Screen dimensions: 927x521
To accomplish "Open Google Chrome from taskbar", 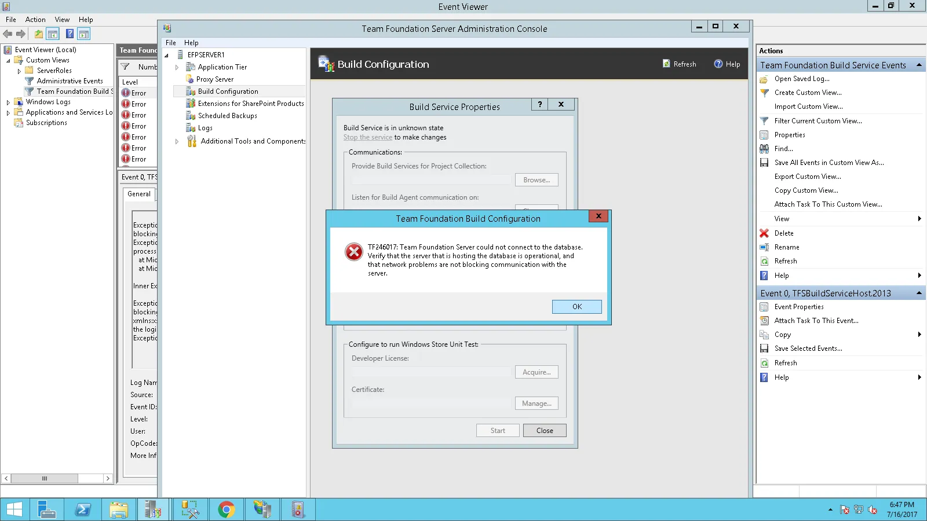I will pyautogui.click(x=226, y=509).
